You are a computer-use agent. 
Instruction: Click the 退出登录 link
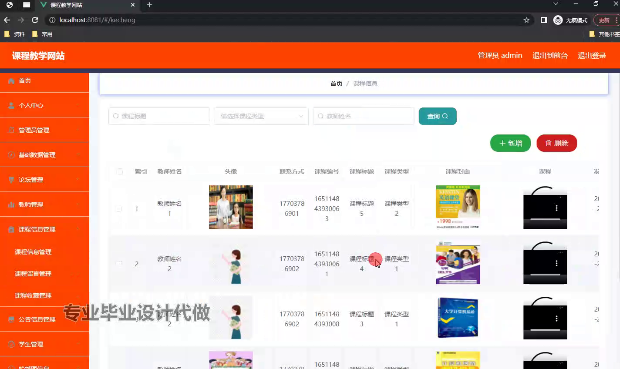point(592,55)
